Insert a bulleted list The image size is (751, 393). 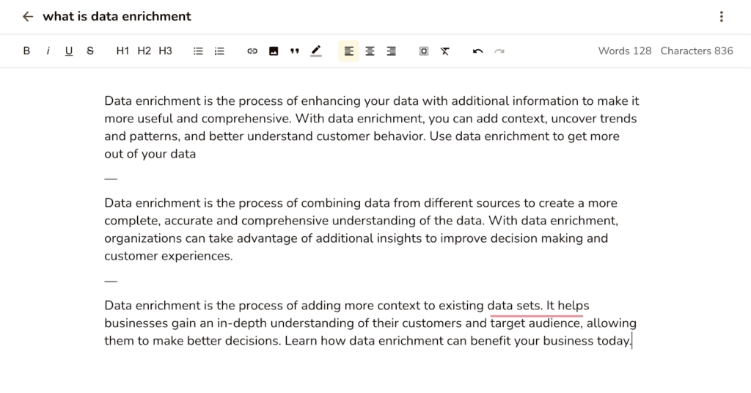[198, 51]
